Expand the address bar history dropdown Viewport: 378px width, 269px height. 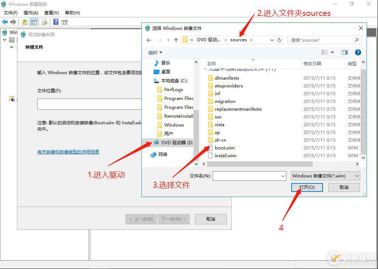[x=272, y=40]
